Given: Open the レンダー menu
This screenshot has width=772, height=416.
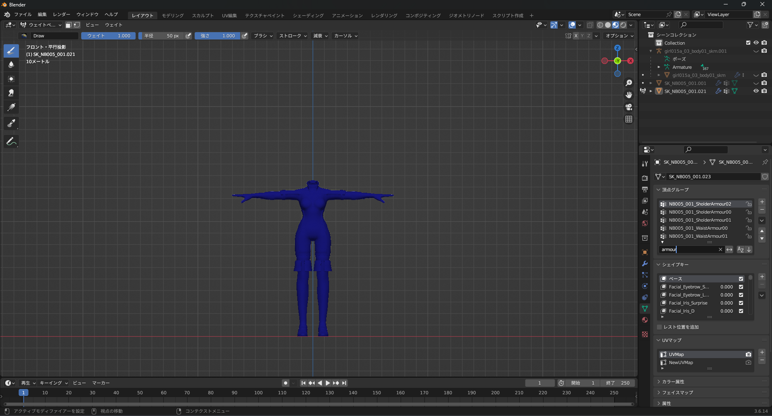Looking at the screenshot, I should click(62, 14).
